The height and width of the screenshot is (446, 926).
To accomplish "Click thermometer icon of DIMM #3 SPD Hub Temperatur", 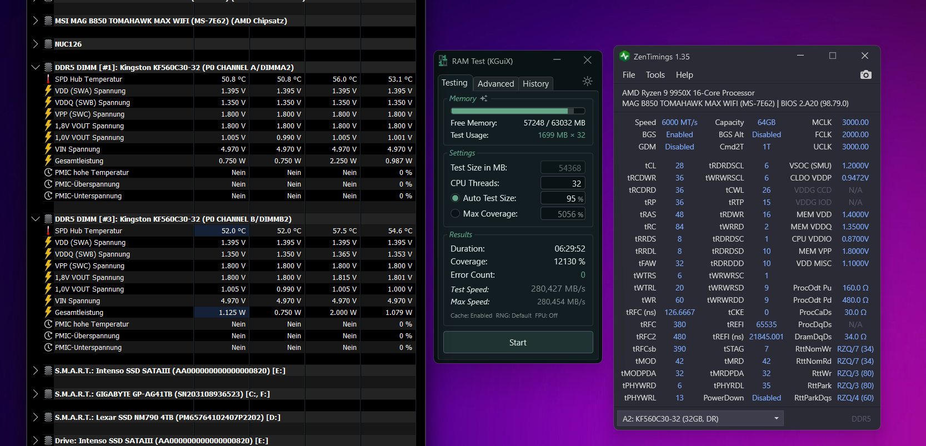I will 48,230.
